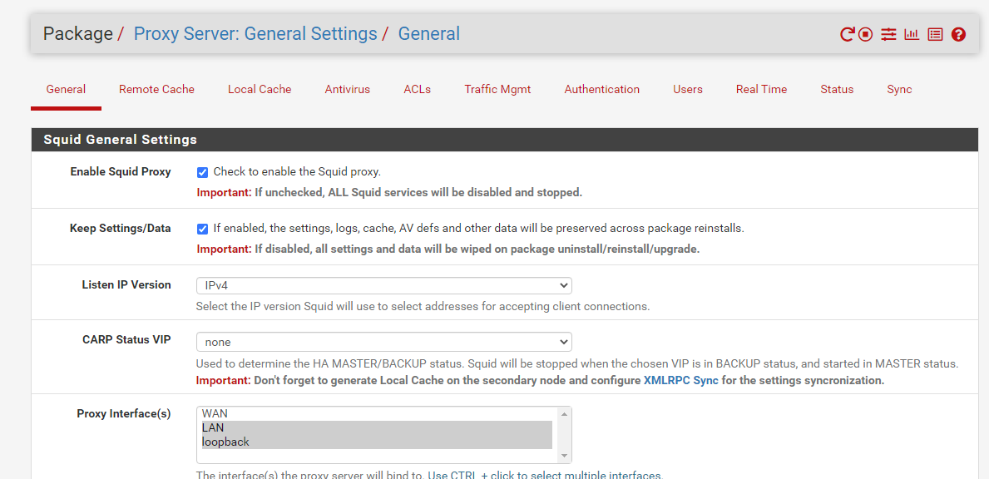
Task: Toggle the Keep Settings/Data checkbox
Action: (202, 229)
